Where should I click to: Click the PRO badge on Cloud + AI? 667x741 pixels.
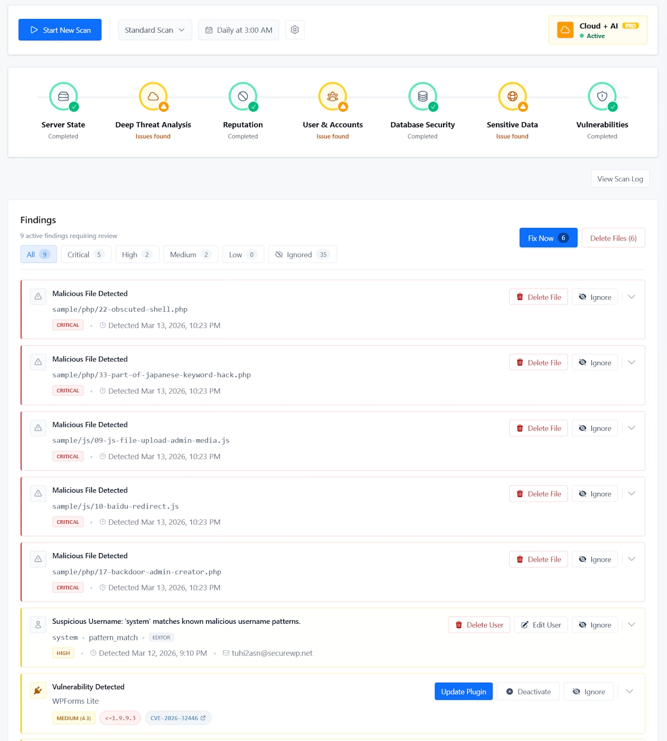[x=630, y=26]
